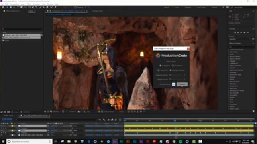Step to previous frame in Preview panel

point(238,32)
